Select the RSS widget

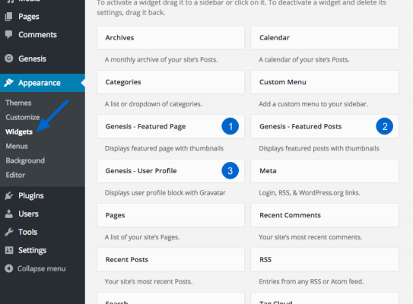point(325,259)
